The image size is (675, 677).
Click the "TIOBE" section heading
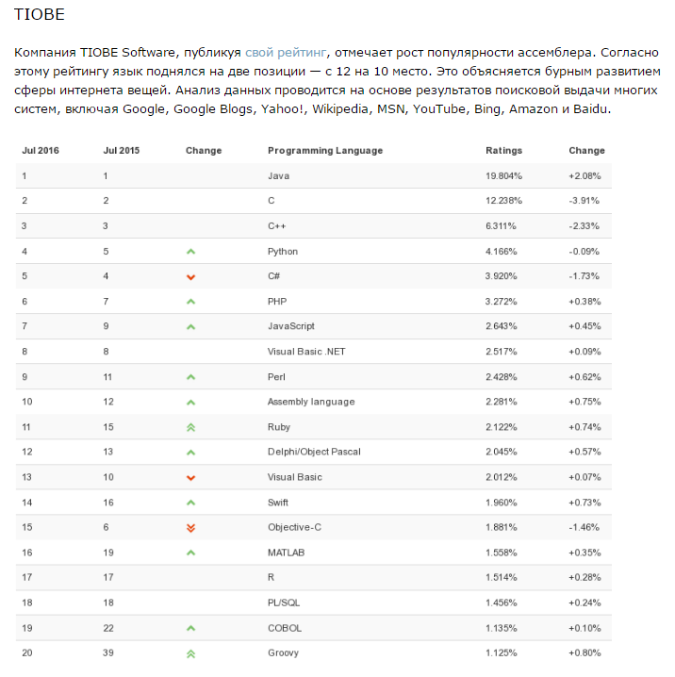click(40, 15)
